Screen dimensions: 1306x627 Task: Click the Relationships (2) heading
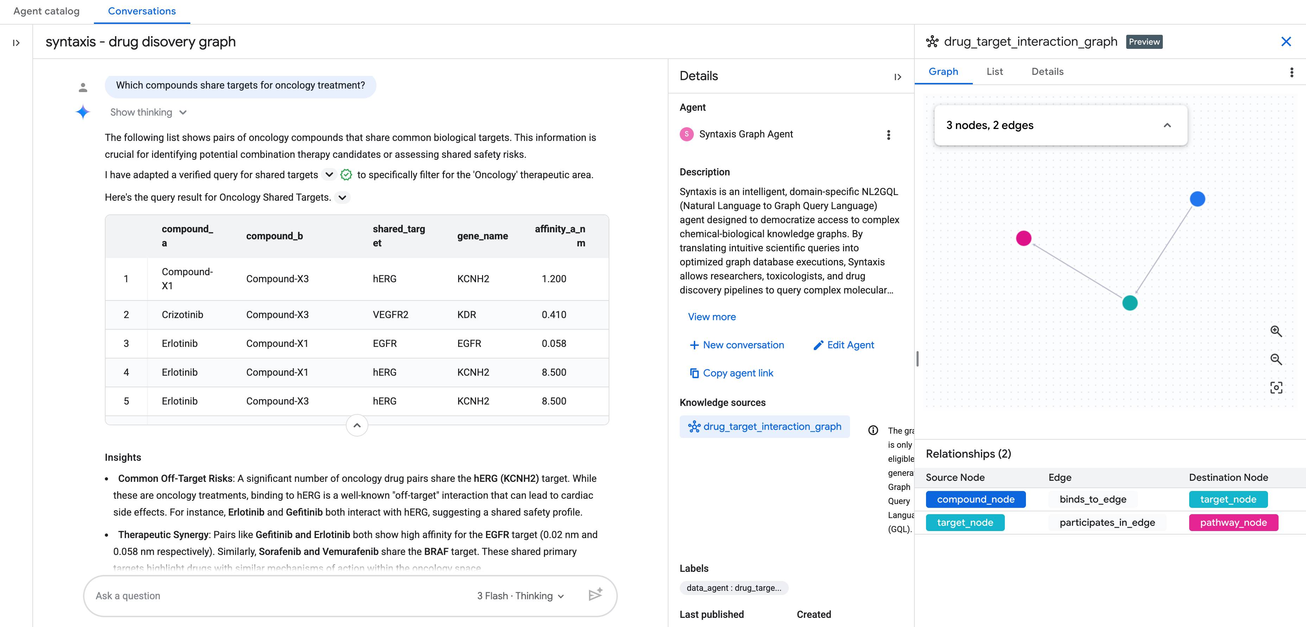[968, 454]
